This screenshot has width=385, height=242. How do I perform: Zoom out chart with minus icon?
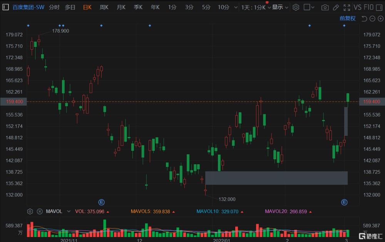tap(372, 18)
